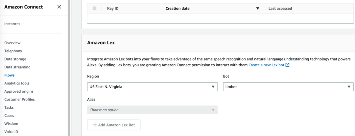Toggle the select-all checkbox beside Key ID
The height and width of the screenshot is (136, 355).
95,8
